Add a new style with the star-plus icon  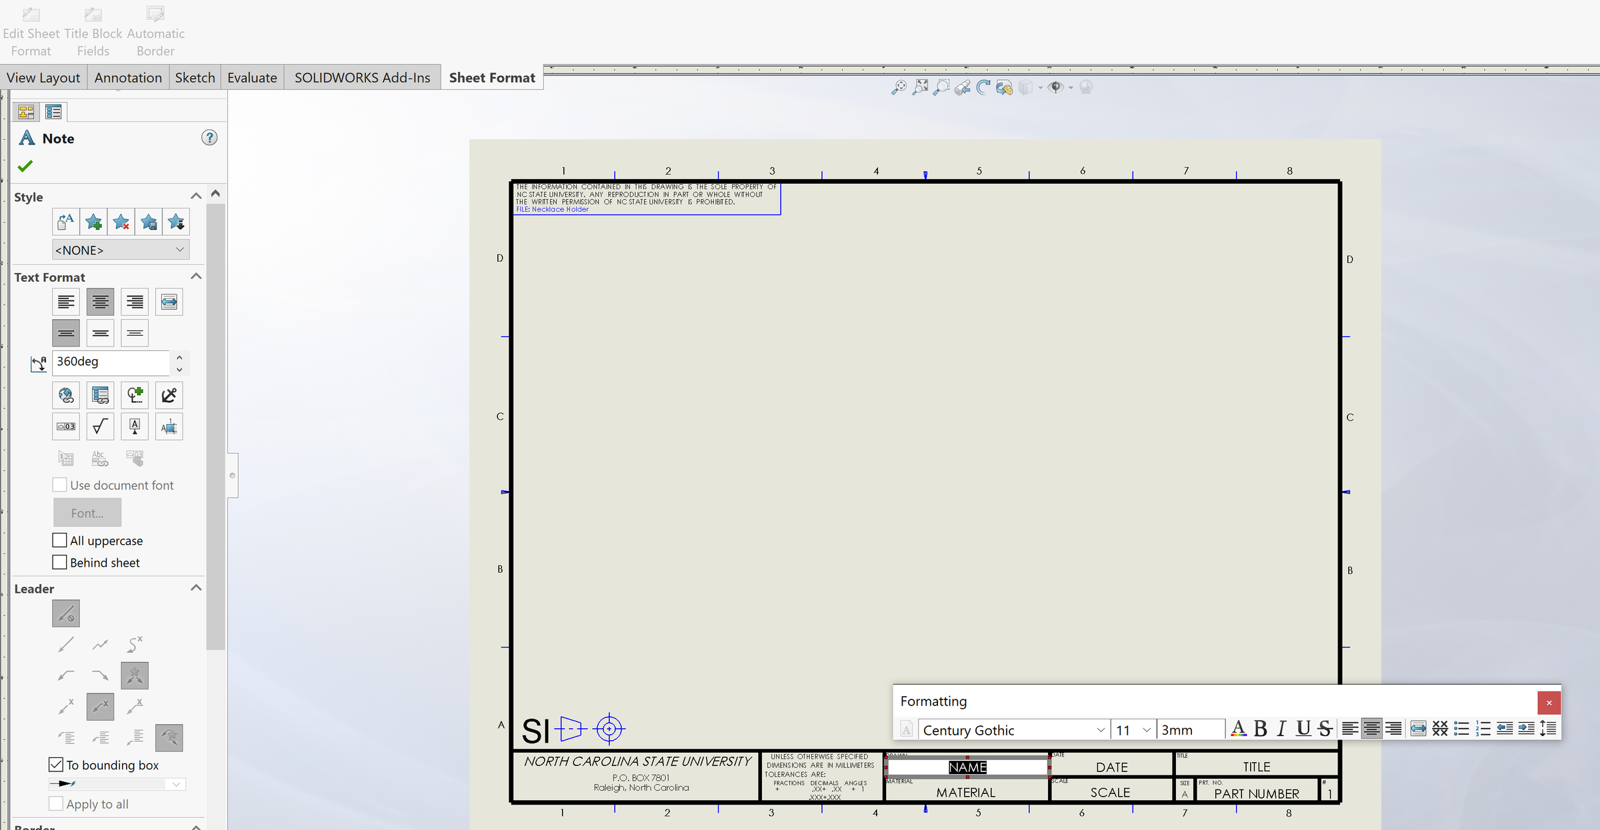[93, 222]
